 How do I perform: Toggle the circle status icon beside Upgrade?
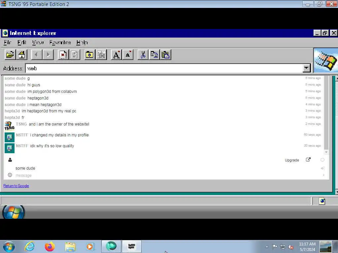[322, 160]
